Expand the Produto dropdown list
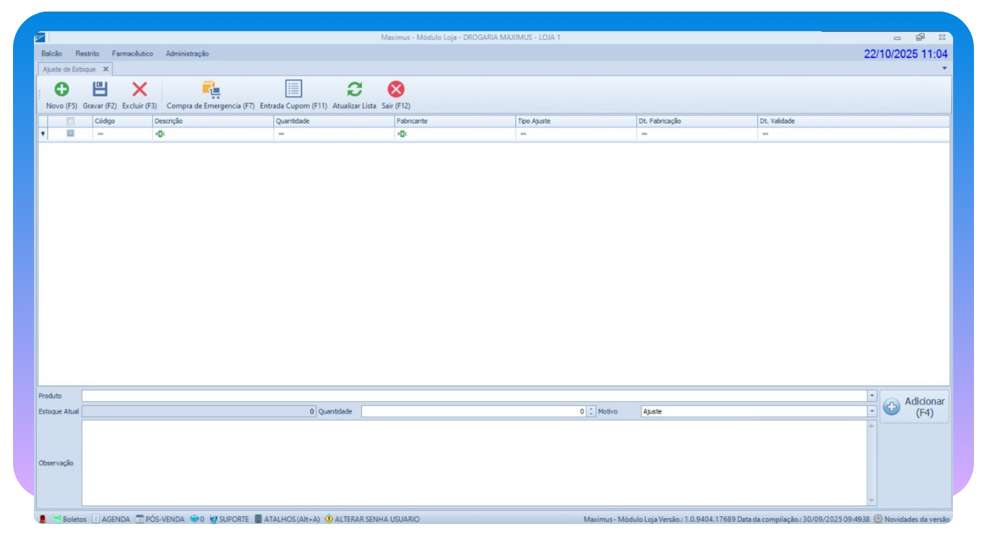 pyautogui.click(x=871, y=396)
